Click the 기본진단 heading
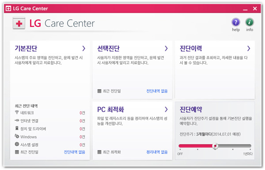This screenshot has width=265, height=170. 26,48
